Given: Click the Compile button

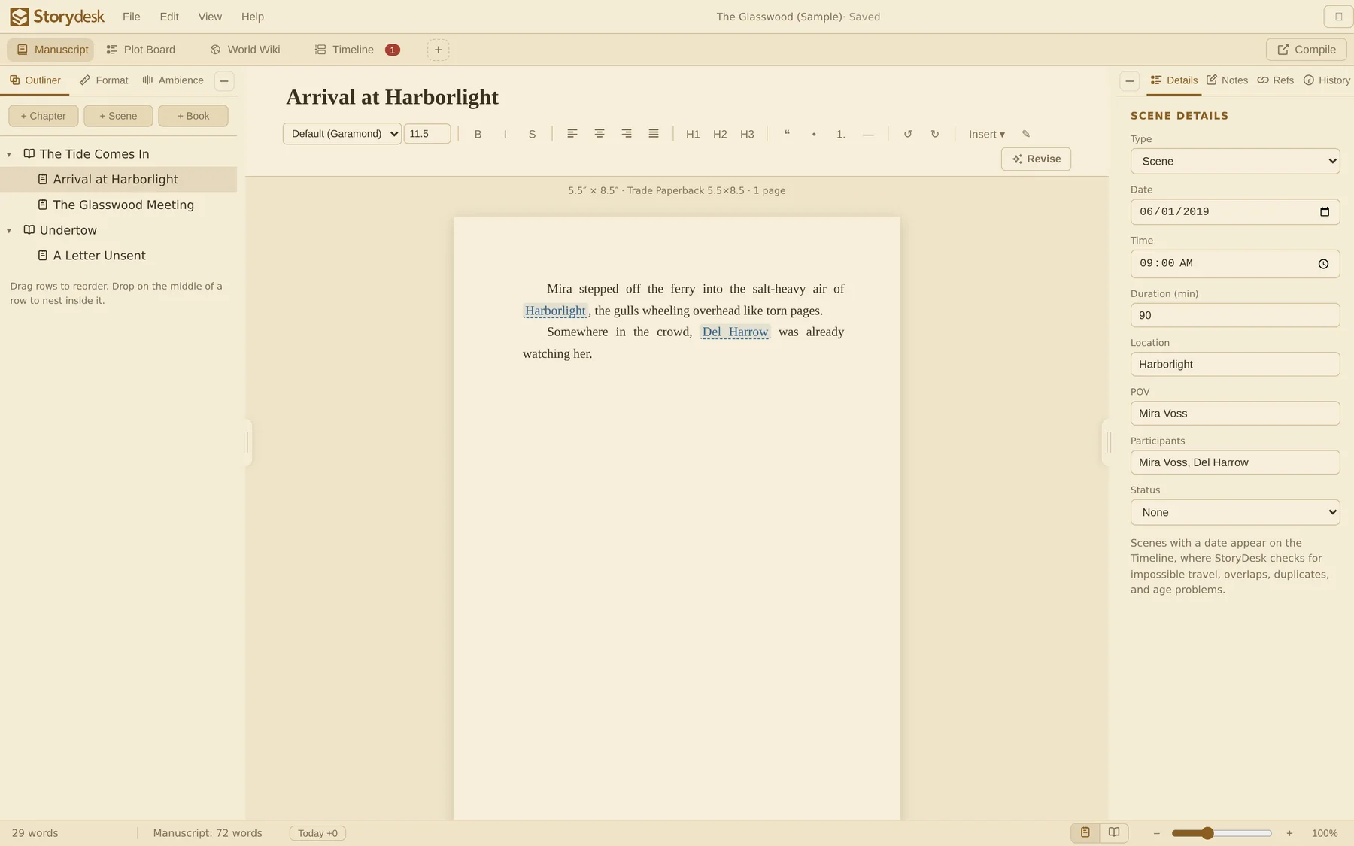Looking at the screenshot, I should 1306,50.
